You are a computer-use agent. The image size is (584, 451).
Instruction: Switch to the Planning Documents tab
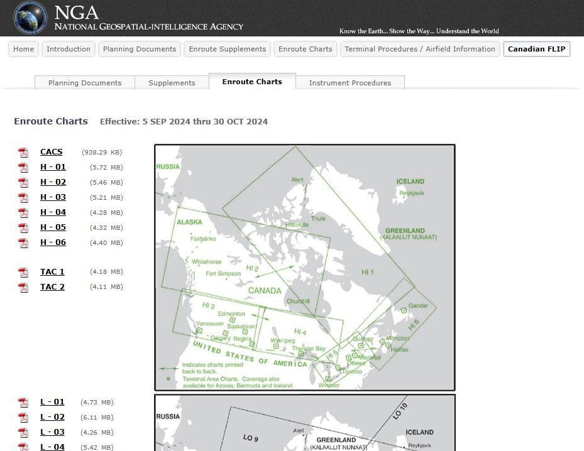(85, 82)
